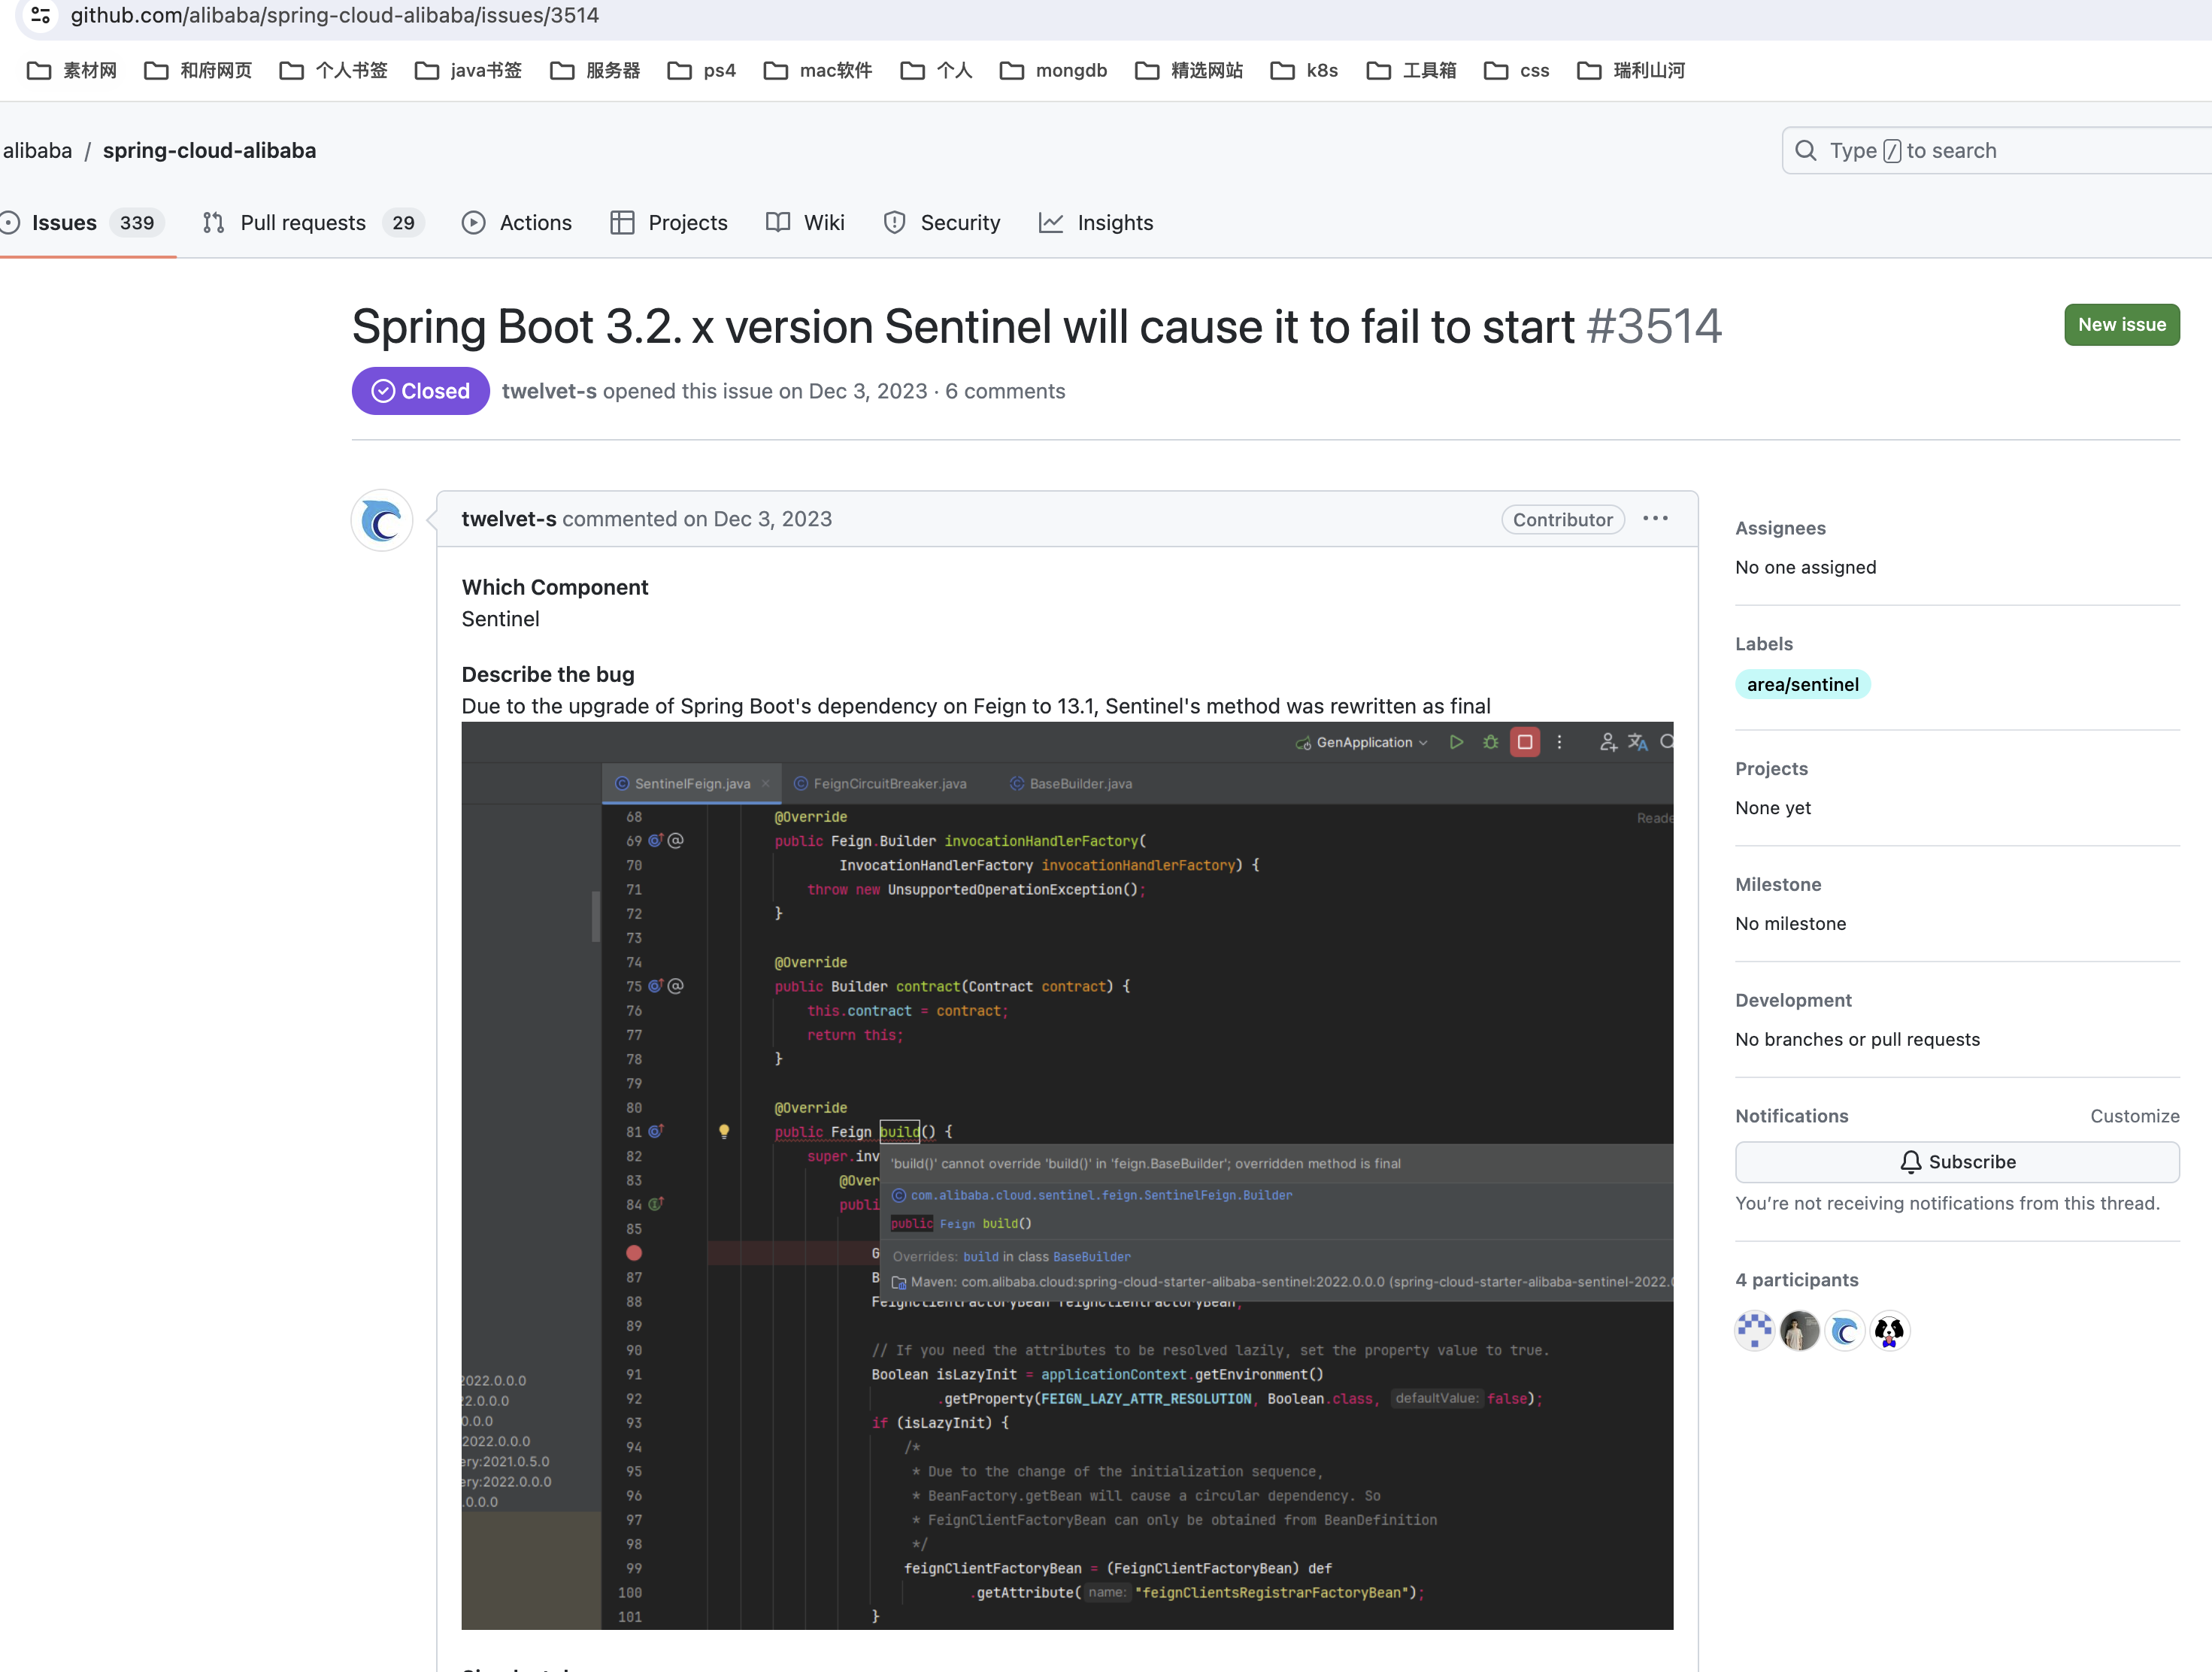Open the 和府网页 bookmark folder

[x=198, y=70]
